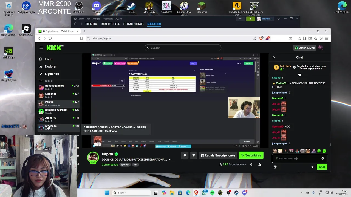Screen dimensions: 351x197
Task: Open Mr.Choco channel in sidebar
Action: coord(58,127)
